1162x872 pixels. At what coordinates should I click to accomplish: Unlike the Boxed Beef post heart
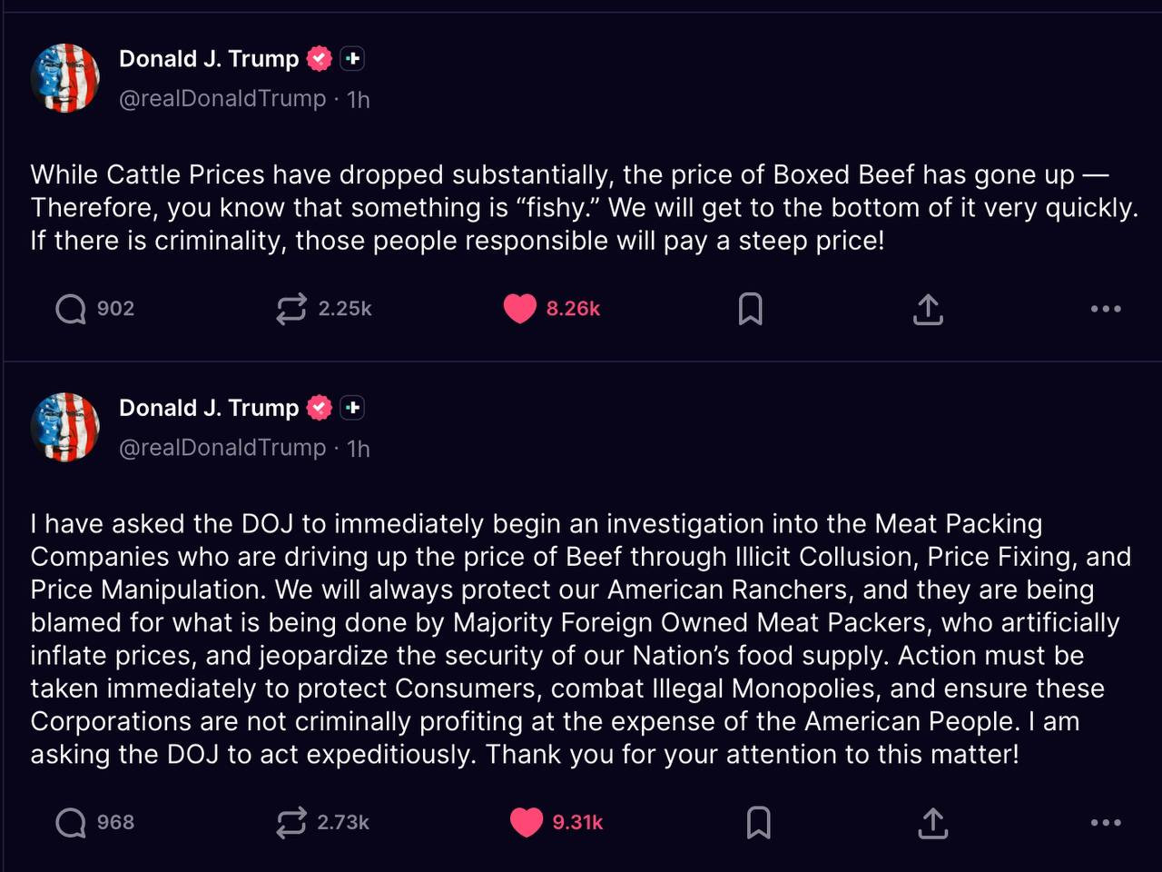click(x=520, y=309)
